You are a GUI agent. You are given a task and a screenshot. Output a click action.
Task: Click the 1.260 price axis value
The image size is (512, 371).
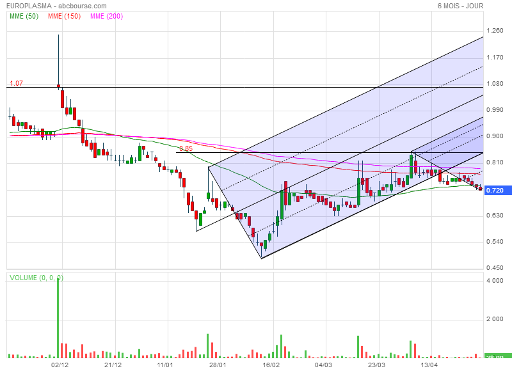tap(495, 31)
